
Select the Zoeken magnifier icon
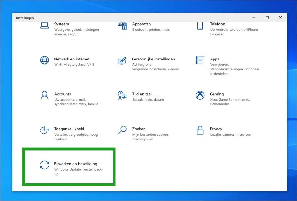tap(122, 130)
